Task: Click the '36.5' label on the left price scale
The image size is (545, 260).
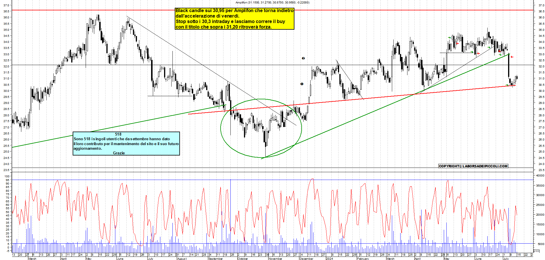Action: coord(6,11)
